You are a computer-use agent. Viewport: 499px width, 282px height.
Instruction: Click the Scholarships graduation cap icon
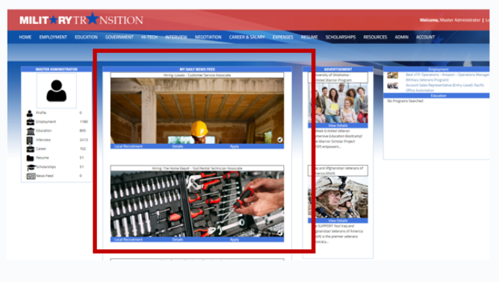click(31, 167)
